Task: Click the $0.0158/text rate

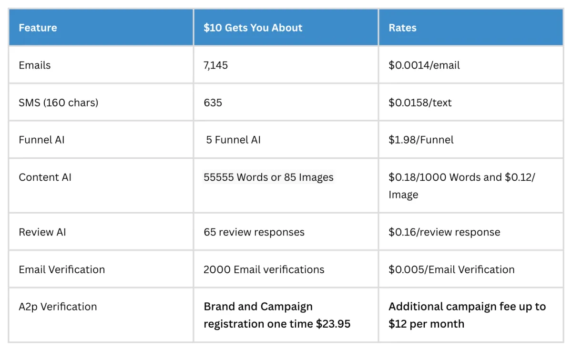Action: tap(420, 102)
